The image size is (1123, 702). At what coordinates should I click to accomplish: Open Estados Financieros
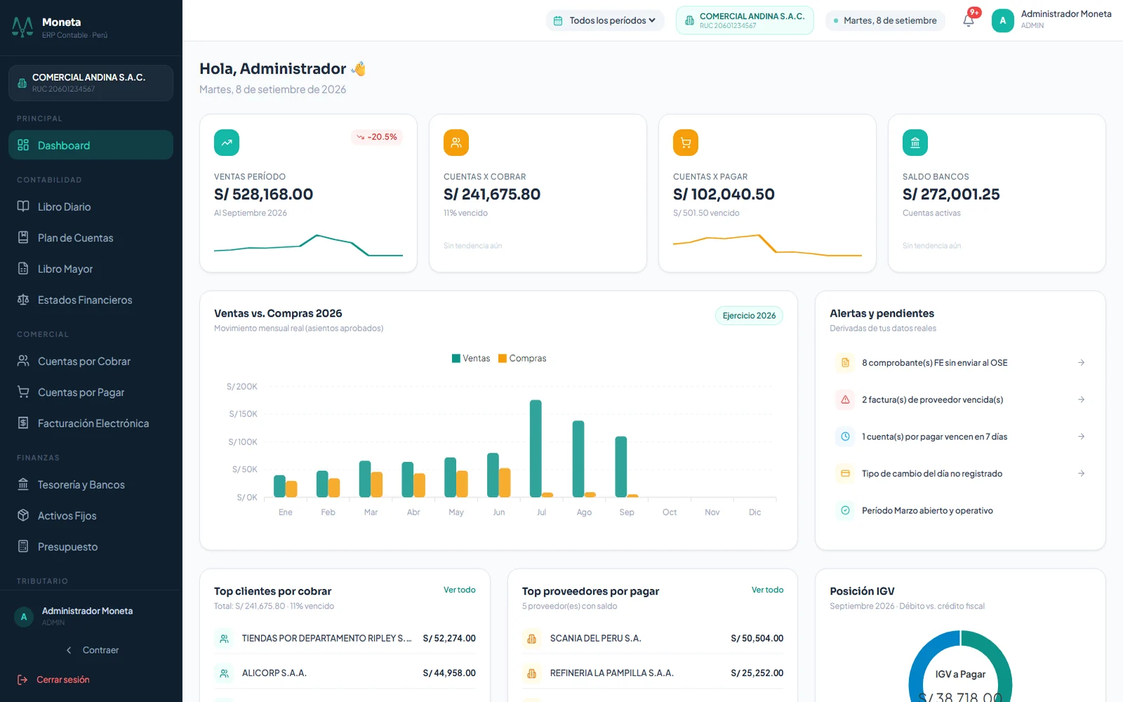pyautogui.click(x=91, y=300)
